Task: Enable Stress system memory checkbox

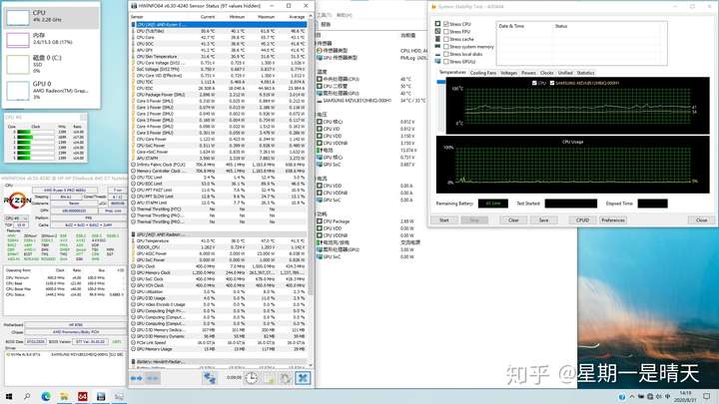Action: [x=445, y=47]
